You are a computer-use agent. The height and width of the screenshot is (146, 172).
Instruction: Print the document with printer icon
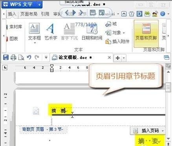[x=13, y=58]
